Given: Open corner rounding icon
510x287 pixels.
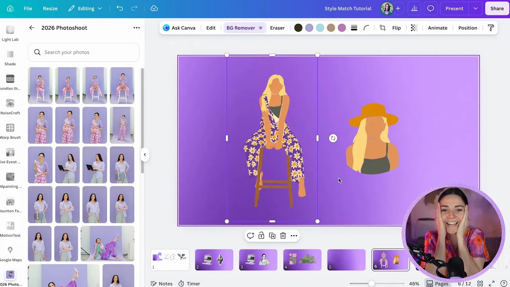Looking at the screenshot, I should tap(367, 28).
